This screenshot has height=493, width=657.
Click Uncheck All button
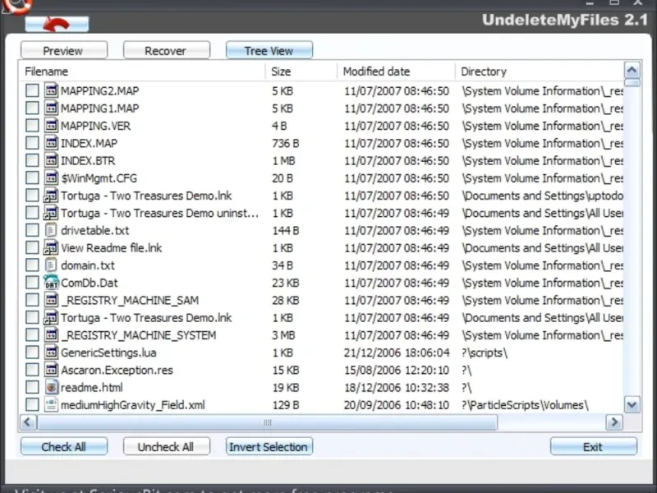click(167, 446)
